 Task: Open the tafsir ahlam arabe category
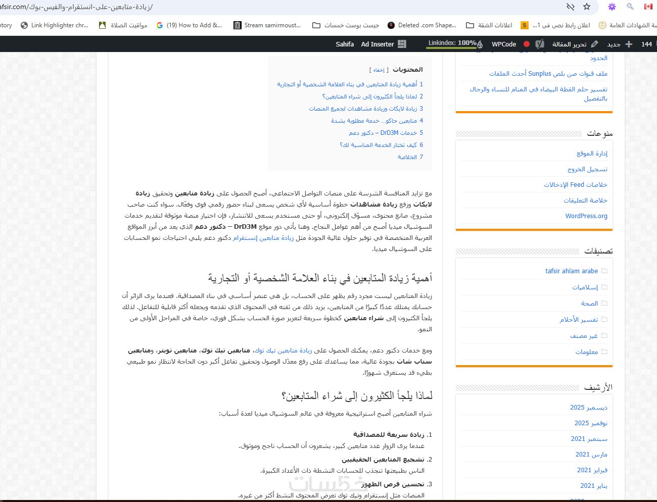[572, 271]
